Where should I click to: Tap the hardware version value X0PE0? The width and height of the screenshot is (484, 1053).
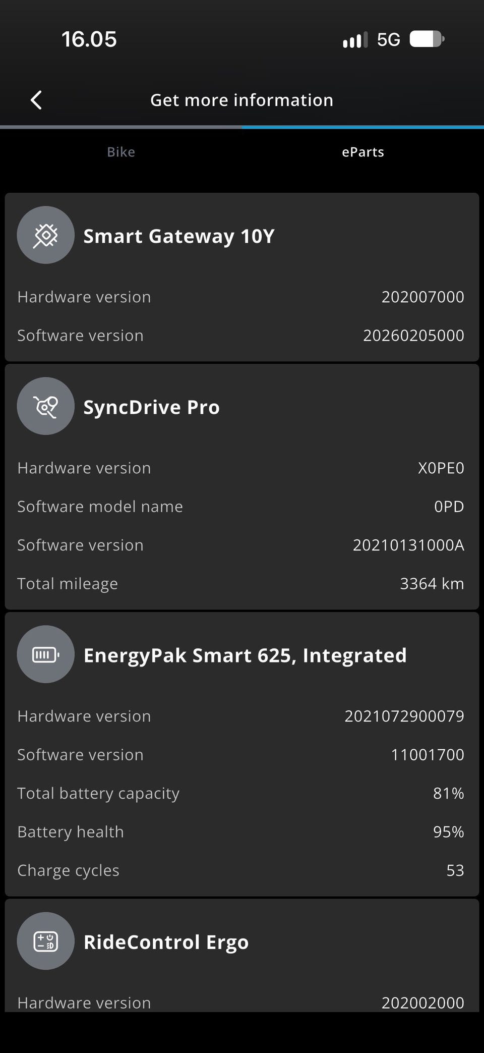tap(441, 468)
